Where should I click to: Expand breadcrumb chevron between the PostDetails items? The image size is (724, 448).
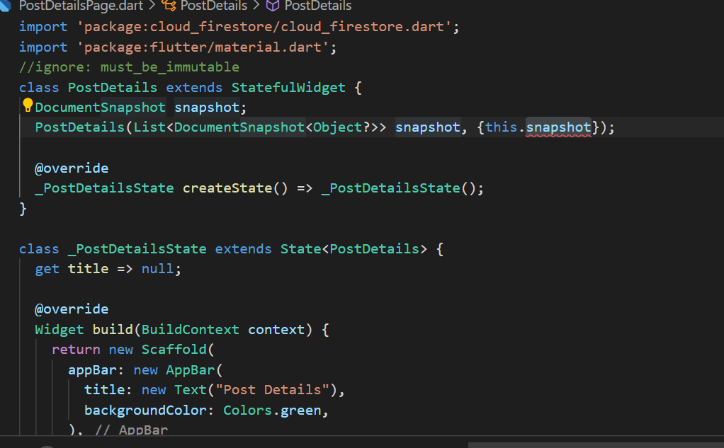[x=256, y=6]
